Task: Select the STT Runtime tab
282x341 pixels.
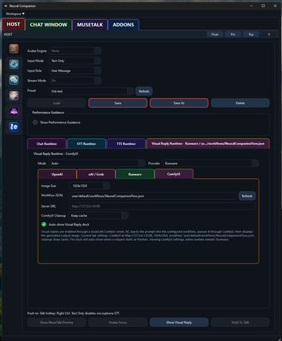Action: click(x=86, y=143)
